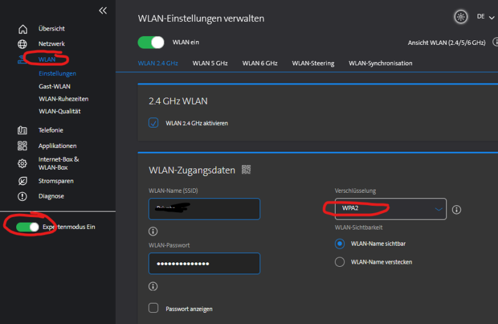The height and width of the screenshot is (324, 498).
Task: Enable the Passwort anzeigen checkbox
Action: [154, 308]
